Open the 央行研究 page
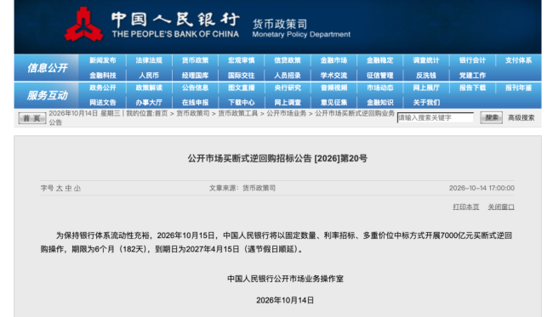The width and height of the screenshot is (553, 317). [288, 88]
